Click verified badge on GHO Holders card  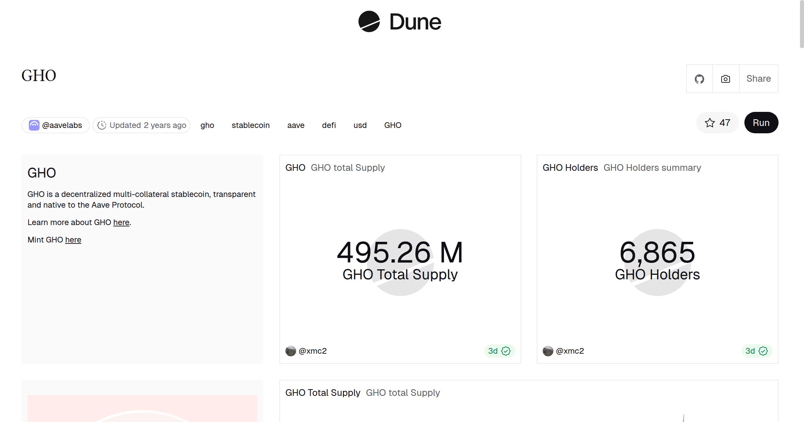click(763, 351)
